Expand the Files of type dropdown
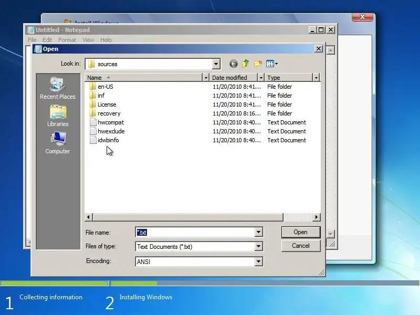 tap(258, 246)
